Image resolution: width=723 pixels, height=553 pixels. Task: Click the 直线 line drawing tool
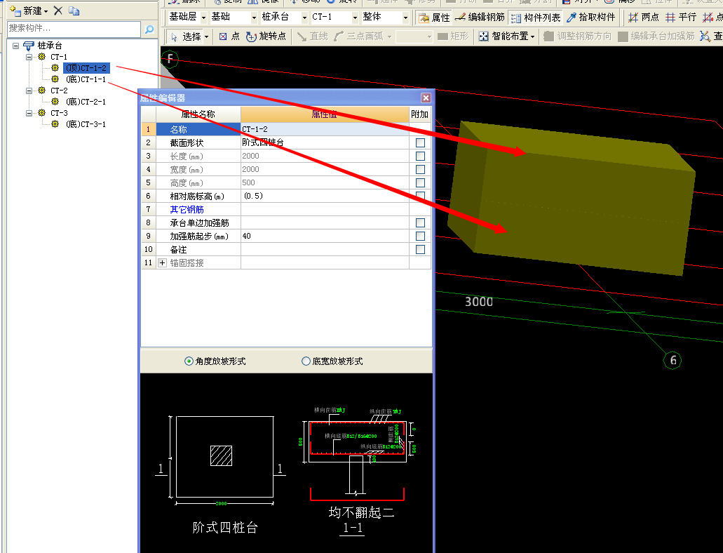pyautogui.click(x=312, y=36)
